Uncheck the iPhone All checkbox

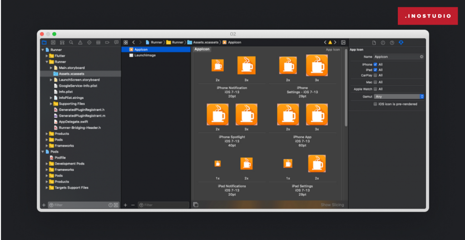click(375, 64)
